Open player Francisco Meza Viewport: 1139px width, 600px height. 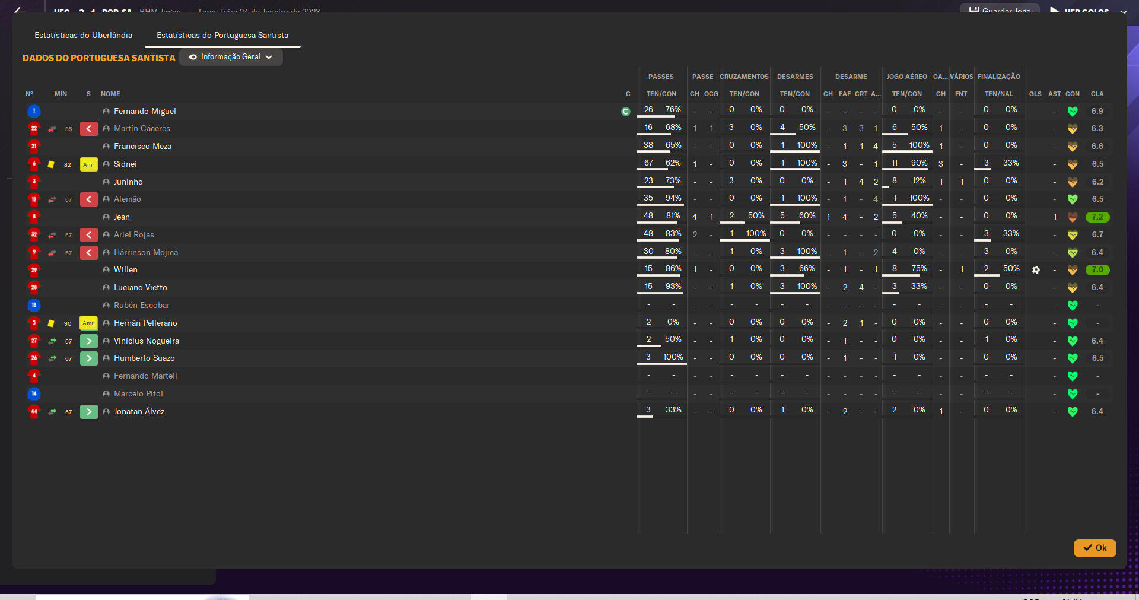click(142, 146)
